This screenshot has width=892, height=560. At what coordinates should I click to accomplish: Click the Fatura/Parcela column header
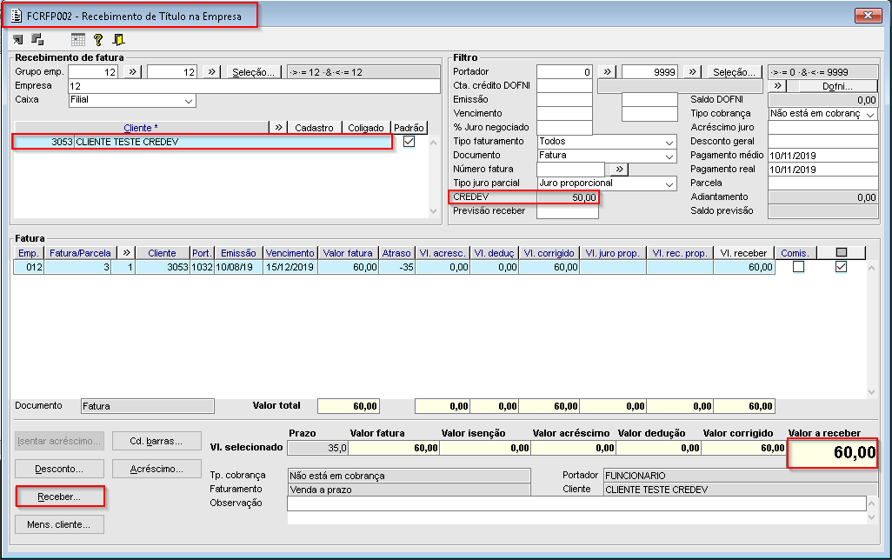(x=80, y=253)
